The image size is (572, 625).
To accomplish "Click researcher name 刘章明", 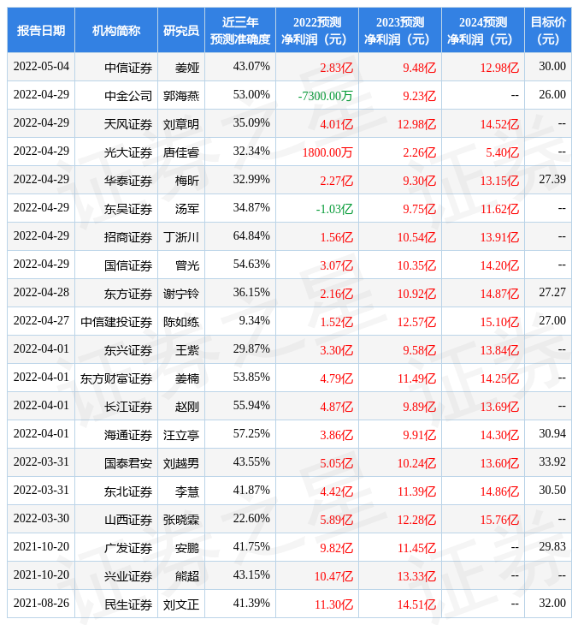I will pos(181,124).
